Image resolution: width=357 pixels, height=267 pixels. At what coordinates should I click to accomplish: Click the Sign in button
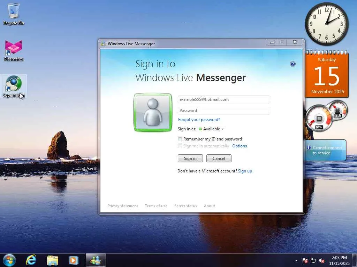pyautogui.click(x=190, y=159)
